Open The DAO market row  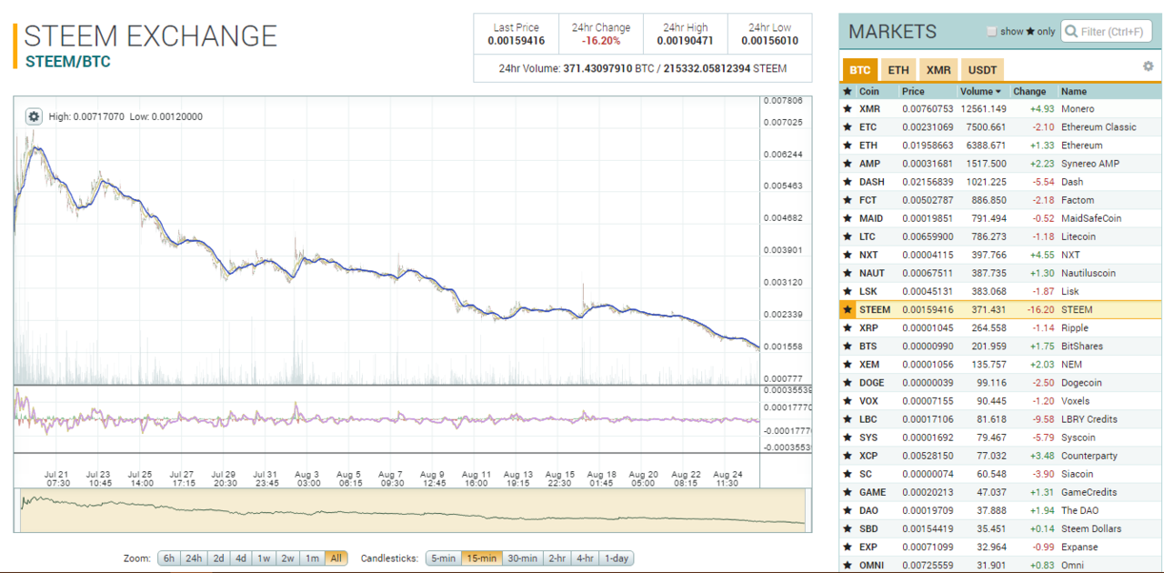coord(1000,510)
